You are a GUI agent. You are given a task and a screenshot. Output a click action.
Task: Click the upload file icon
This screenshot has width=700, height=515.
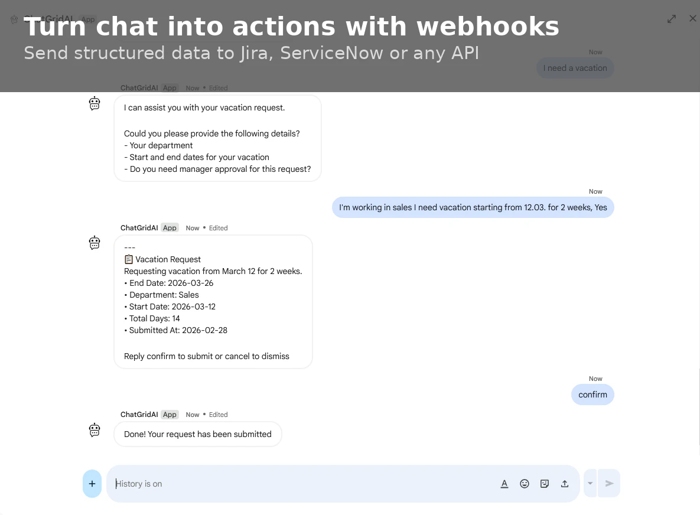[565, 484]
